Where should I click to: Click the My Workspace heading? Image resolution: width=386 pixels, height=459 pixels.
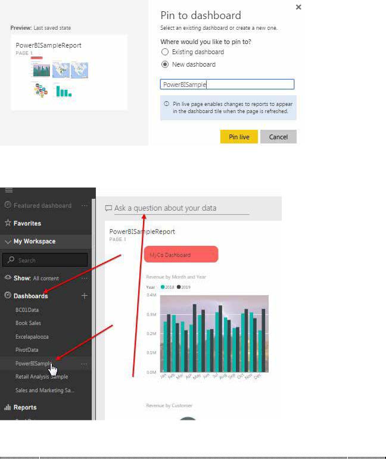pyautogui.click(x=35, y=242)
